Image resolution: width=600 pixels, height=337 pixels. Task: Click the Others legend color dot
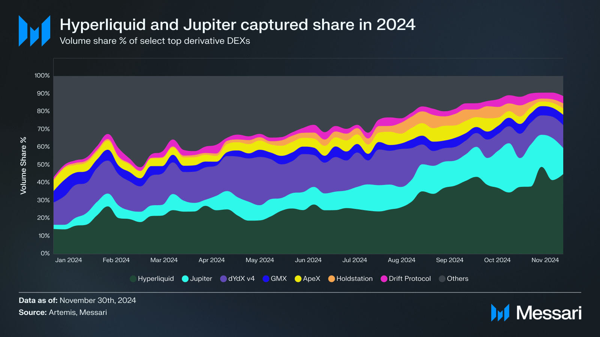tap(442, 279)
